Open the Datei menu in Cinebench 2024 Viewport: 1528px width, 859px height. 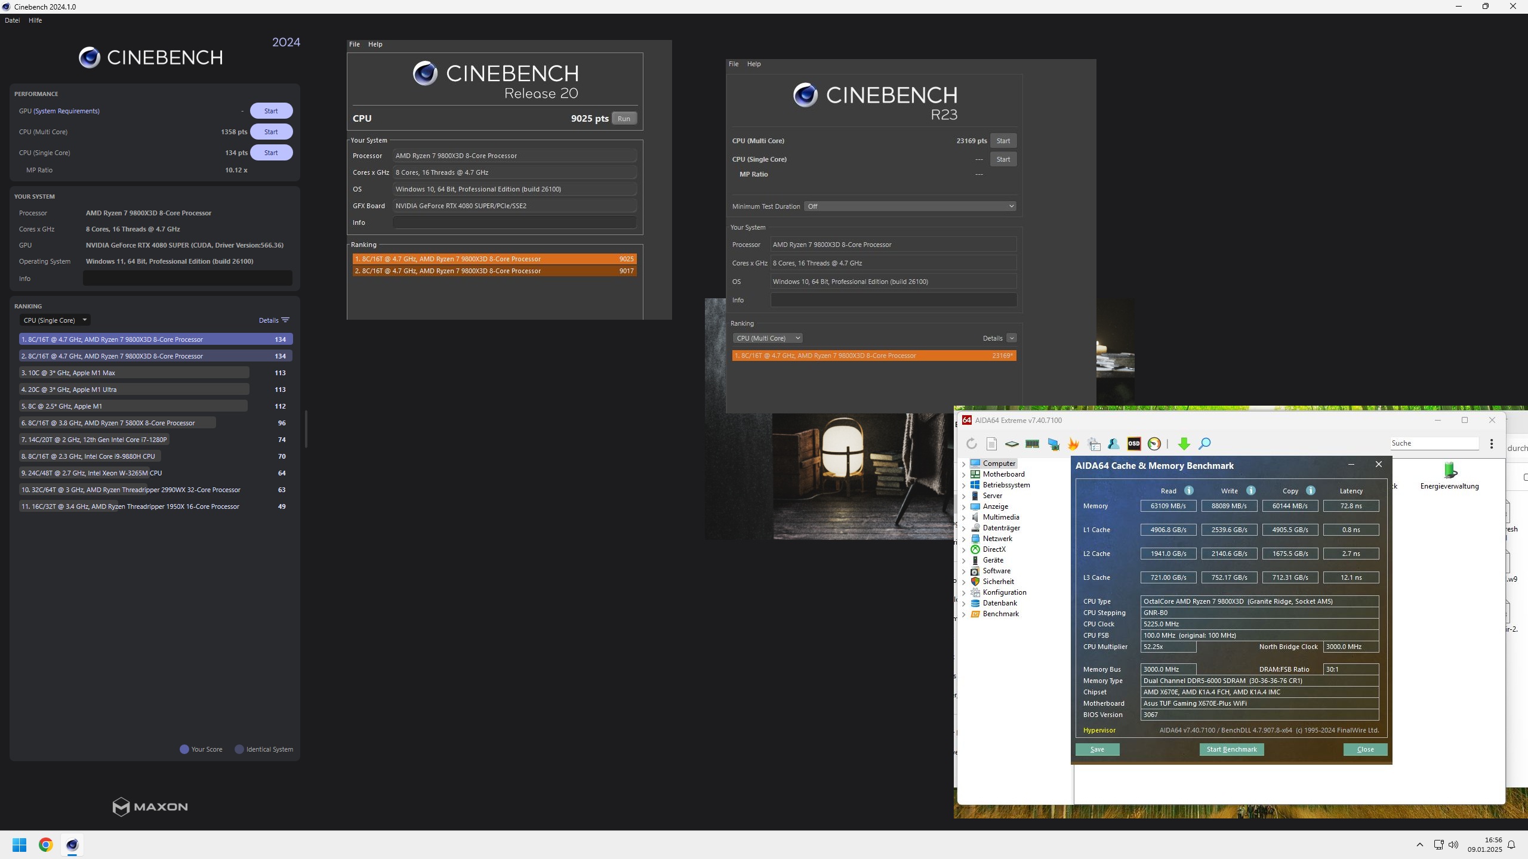[12, 20]
